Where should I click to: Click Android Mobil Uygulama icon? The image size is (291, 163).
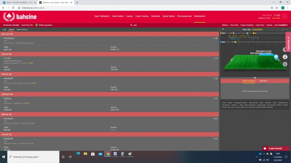click(x=36, y=25)
